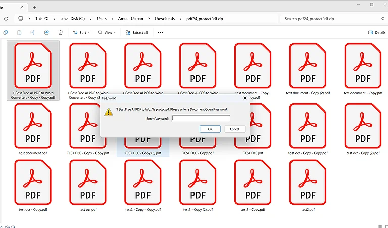
Task: Focus the Enter Password input field
Action: 201,119
